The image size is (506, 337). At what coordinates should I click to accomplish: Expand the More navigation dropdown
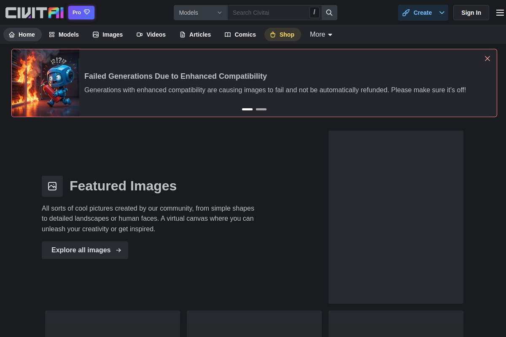[x=321, y=35]
